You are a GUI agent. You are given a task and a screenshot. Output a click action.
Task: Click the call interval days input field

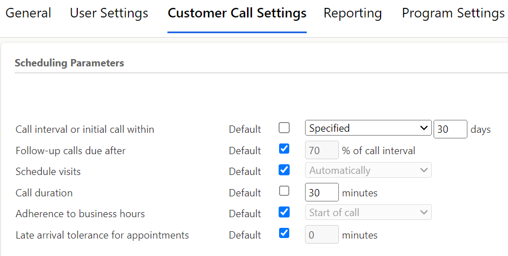pyautogui.click(x=450, y=129)
